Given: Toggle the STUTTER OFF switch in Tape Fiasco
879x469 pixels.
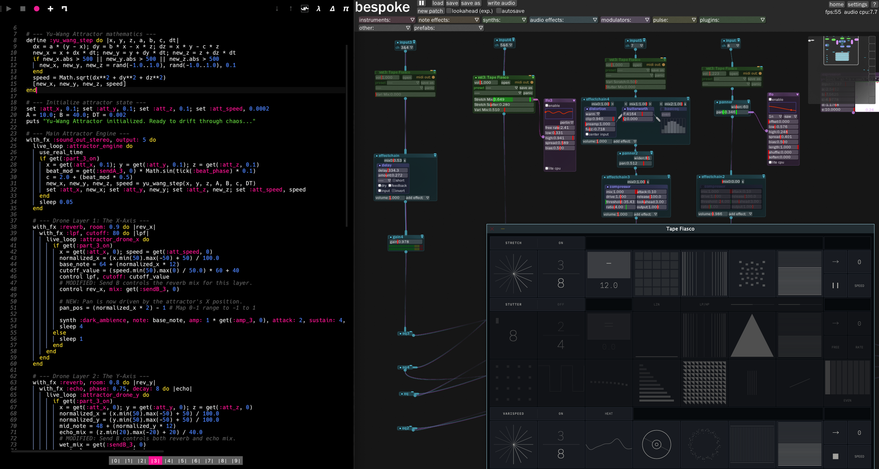Looking at the screenshot, I should click(561, 304).
